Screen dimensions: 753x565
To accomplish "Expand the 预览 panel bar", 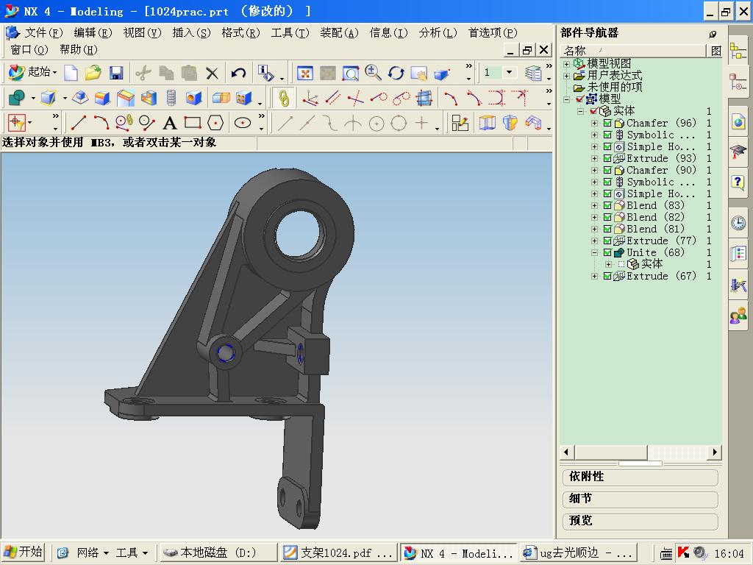I will point(640,522).
